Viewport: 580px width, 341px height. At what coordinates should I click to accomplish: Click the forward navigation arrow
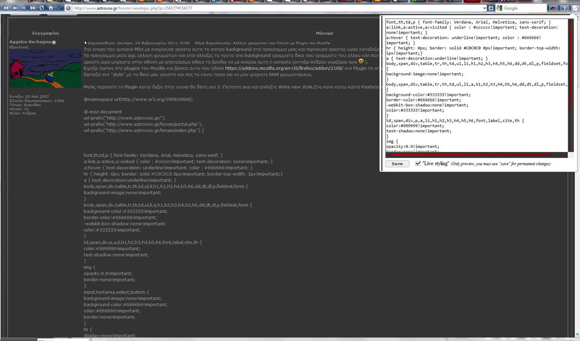click(23, 8)
